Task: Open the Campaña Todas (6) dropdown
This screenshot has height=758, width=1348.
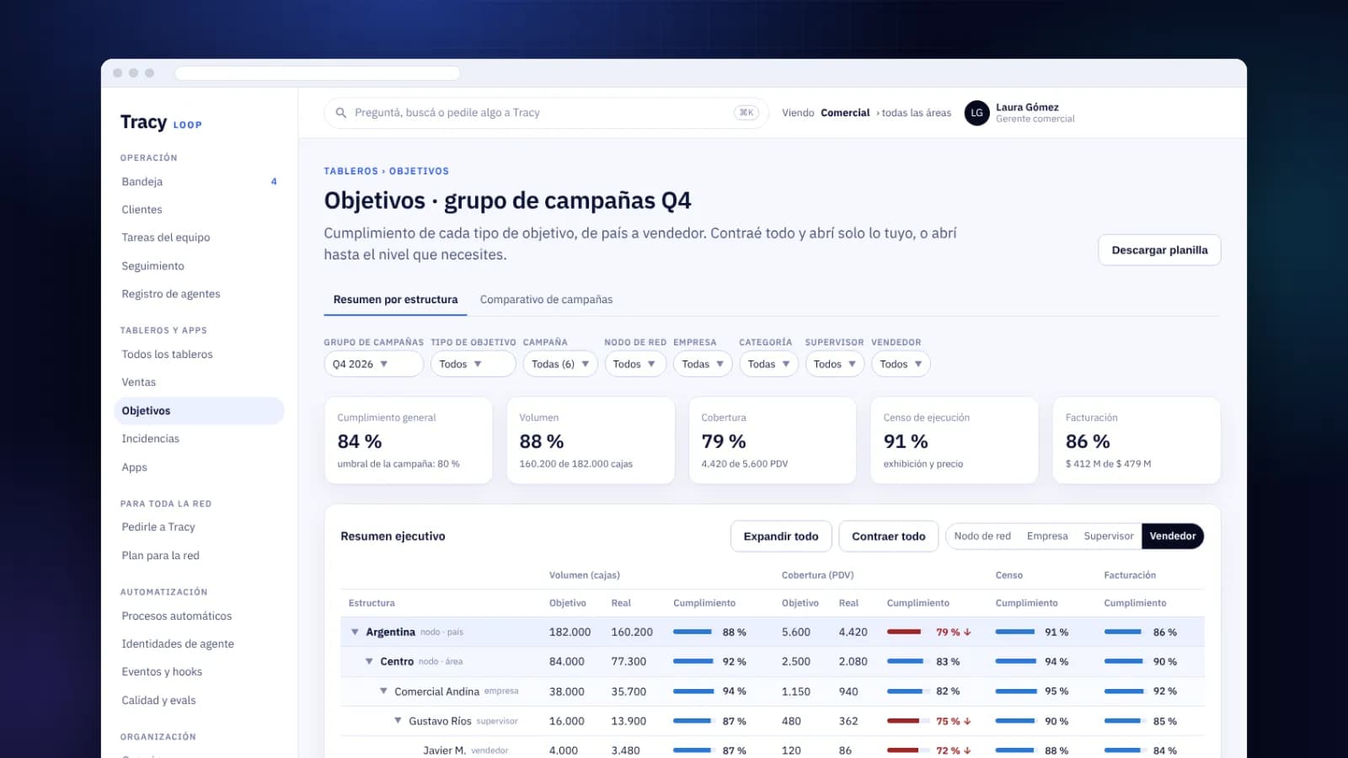Action: coord(560,364)
